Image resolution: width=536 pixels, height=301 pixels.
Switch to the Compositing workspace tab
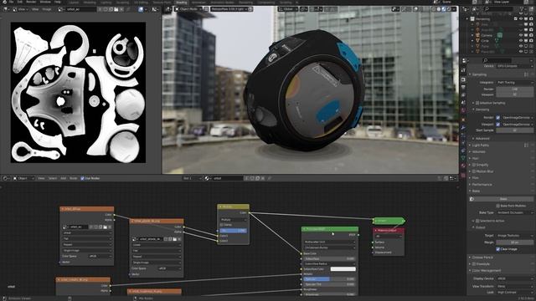[x=266, y=2]
